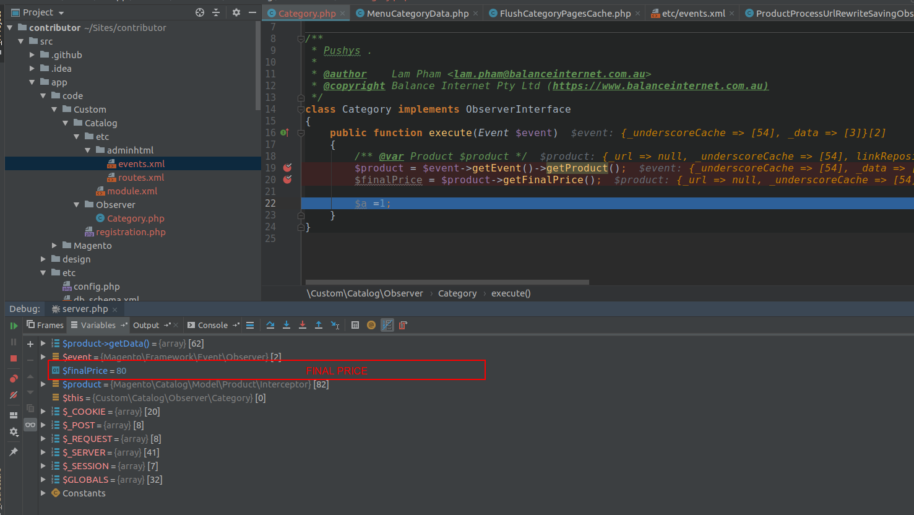The image size is (914, 515).
Task: Collapse the Custom folder in project tree
Action: click(55, 109)
